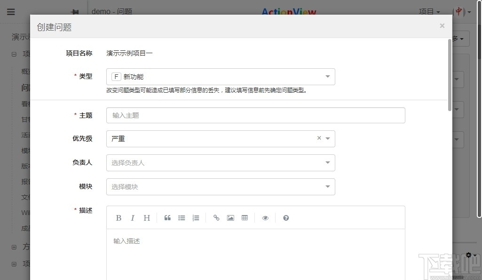Insert a heading using the H icon
This screenshot has width=482, height=280.
[x=147, y=217]
